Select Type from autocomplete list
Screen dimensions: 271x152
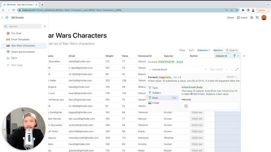(163, 88)
